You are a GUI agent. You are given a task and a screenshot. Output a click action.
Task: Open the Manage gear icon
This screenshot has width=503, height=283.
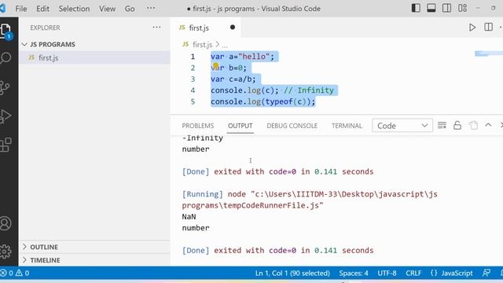click(6, 252)
